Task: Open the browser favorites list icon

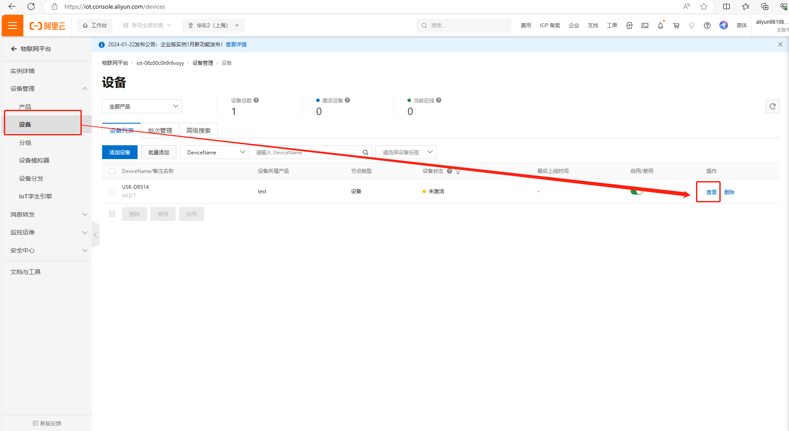Action: (746, 6)
